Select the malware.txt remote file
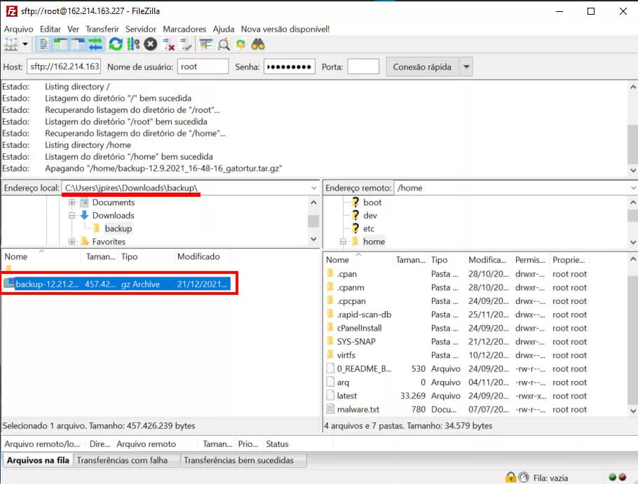 pos(358,409)
